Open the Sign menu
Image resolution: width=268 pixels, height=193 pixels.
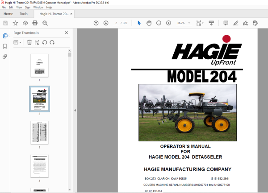(x=28, y=7)
